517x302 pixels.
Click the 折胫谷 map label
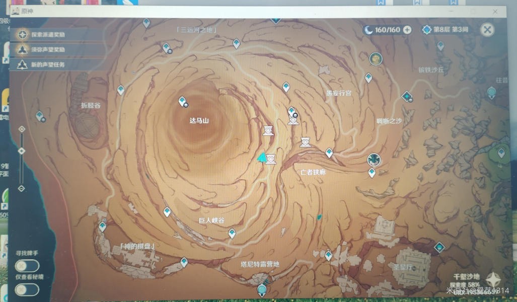pos(91,106)
